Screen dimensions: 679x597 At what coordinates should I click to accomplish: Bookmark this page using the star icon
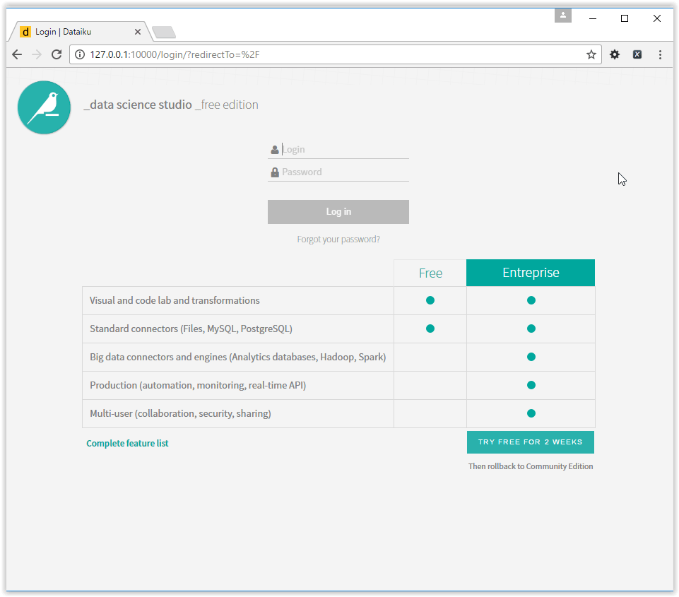point(591,54)
